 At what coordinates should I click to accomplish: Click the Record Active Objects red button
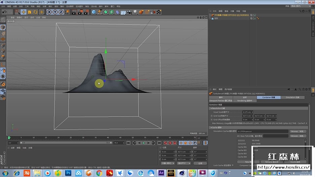coord(165,143)
